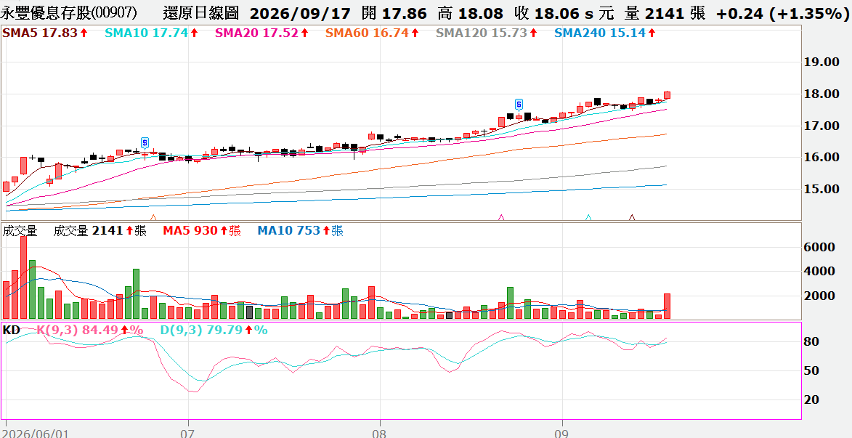Click the latest red candlestick near 18.00
This screenshot has width=852, height=438.
click(667, 95)
